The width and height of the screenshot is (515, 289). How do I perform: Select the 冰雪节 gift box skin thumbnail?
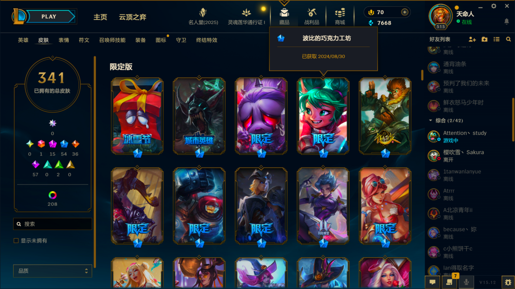(x=137, y=116)
